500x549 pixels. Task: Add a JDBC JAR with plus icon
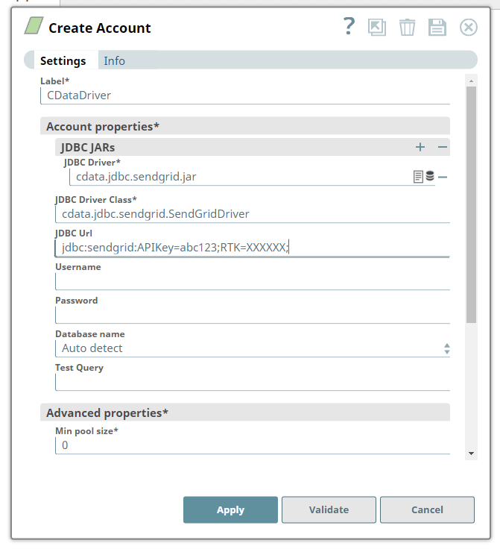(420, 148)
